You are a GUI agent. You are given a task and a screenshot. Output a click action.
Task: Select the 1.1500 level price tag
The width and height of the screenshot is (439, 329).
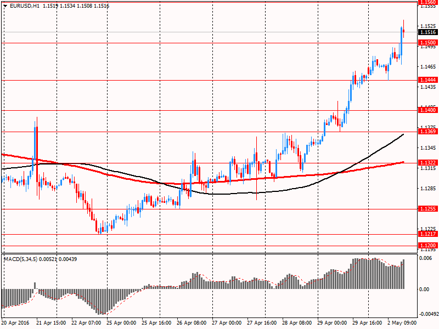(x=427, y=42)
